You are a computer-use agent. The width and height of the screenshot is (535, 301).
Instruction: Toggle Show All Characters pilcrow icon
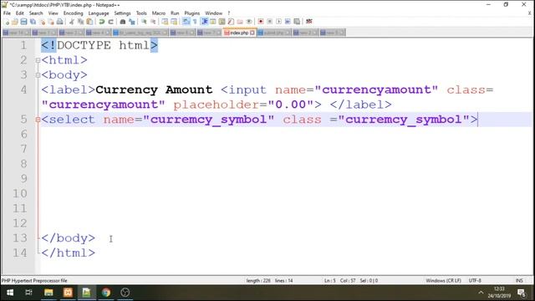pos(195,22)
